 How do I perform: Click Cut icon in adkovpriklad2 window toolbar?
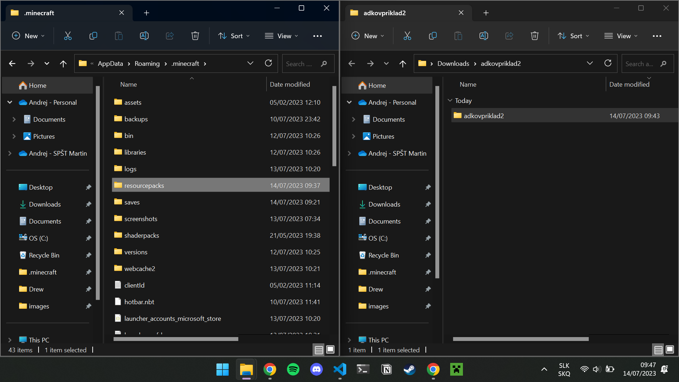point(407,36)
